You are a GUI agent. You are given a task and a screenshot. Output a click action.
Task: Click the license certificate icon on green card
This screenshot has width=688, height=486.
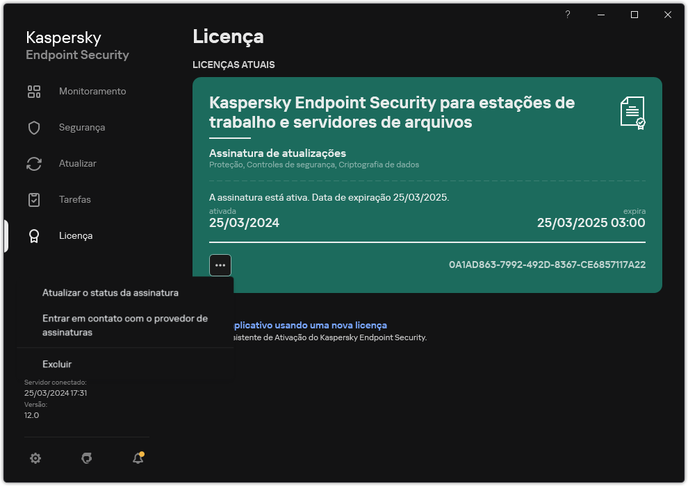632,113
